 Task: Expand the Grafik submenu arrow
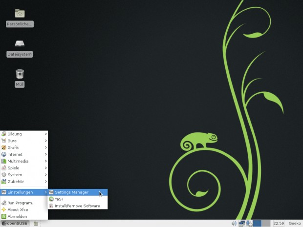46,147
